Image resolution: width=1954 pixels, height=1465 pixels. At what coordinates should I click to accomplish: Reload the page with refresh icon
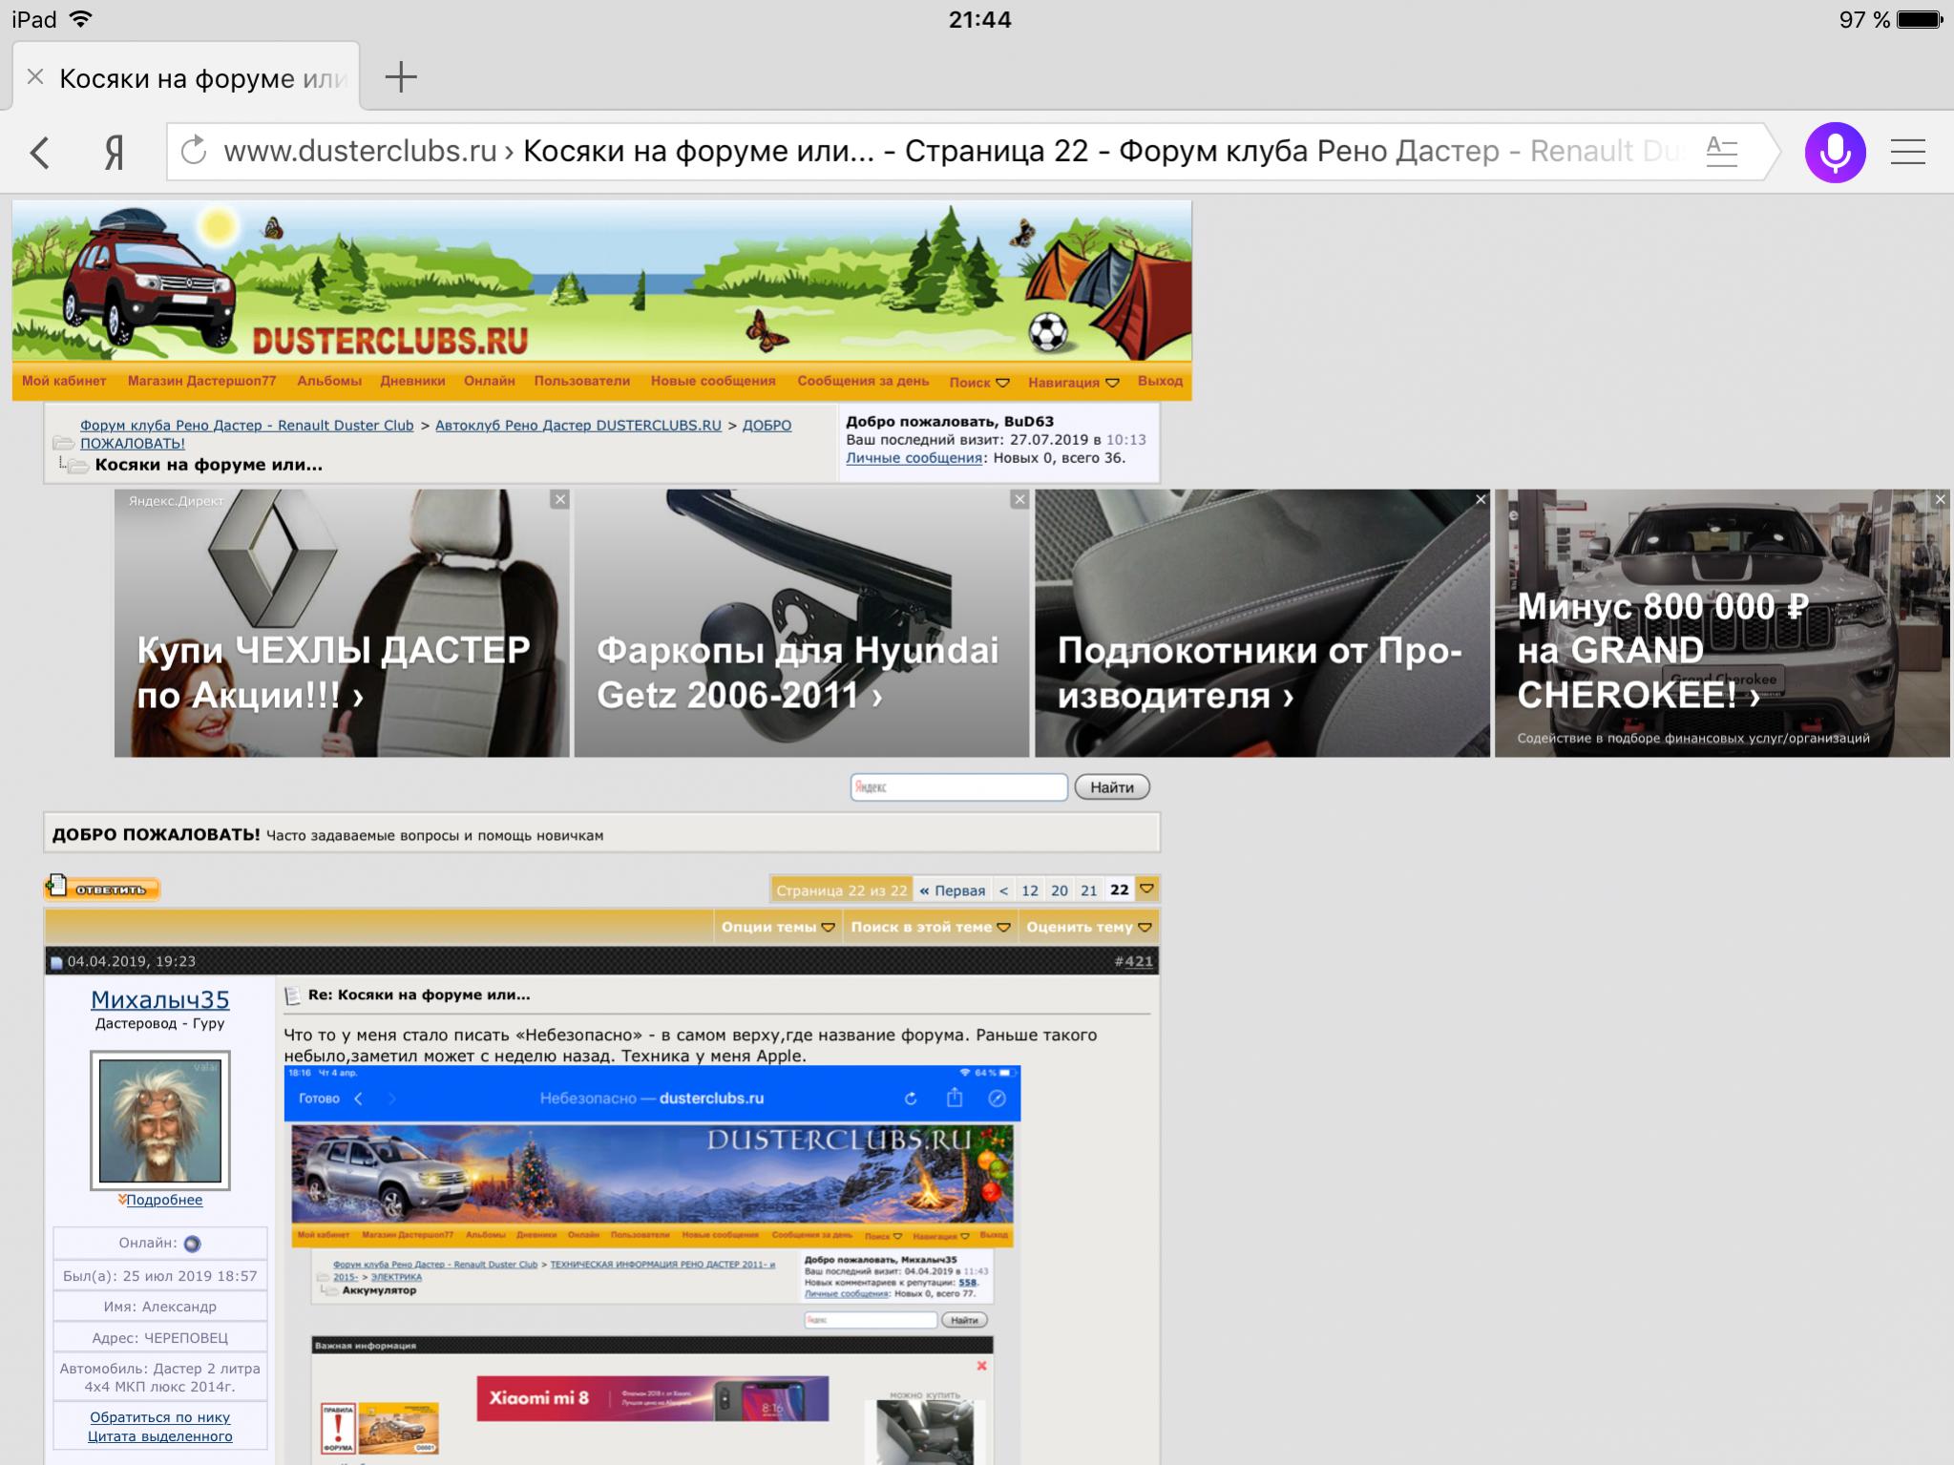(194, 151)
